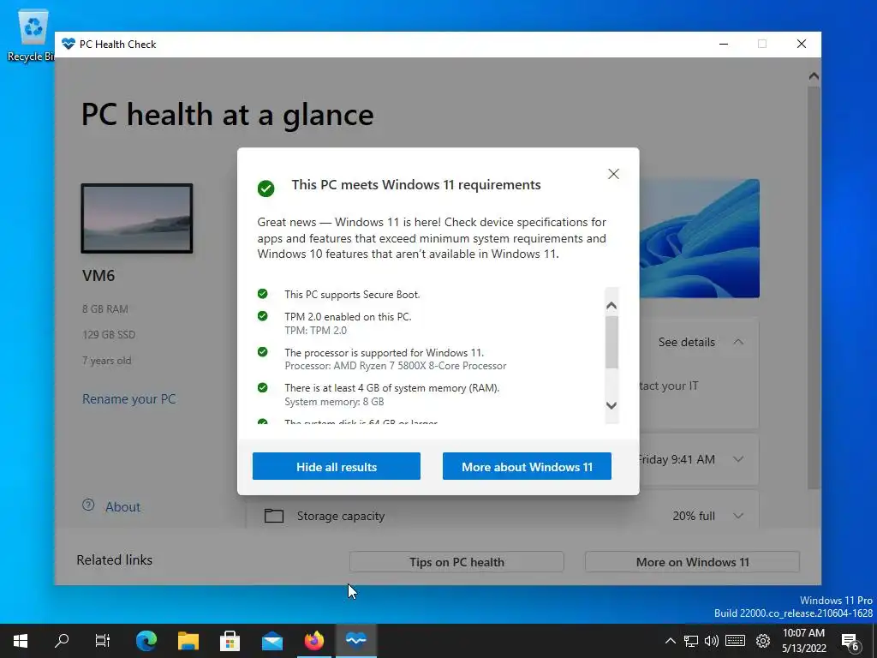The width and height of the screenshot is (877, 658).
Task: Open the notification center icon
Action: click(850, 642)
